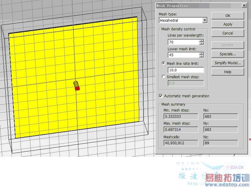Close the Mesh Properties dialog with X
This screenshot has height=188, width=251.
[244, 6]
